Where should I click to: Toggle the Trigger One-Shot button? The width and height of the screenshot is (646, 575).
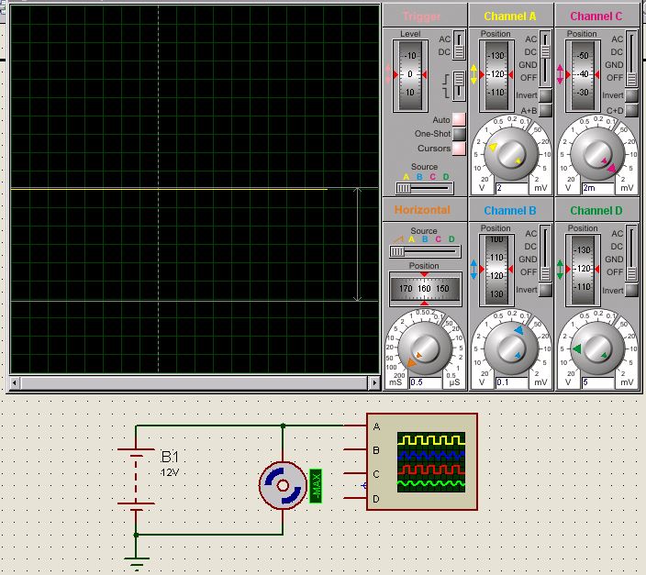pyautogui.click(x=459, y=134)
